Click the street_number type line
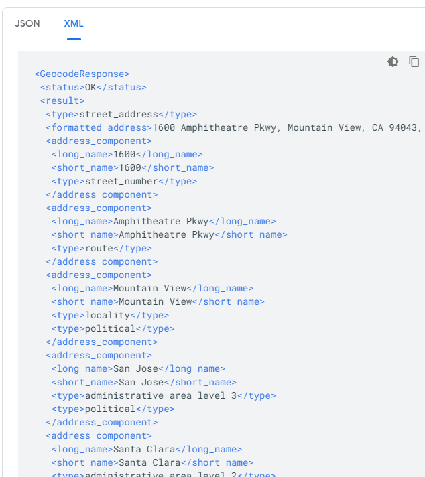This screenshot has width=425, height=477. (x=124, y=181)
